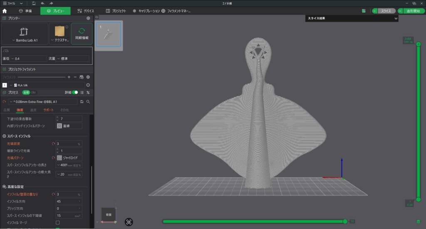Reset the modified process preset arrow icon

(x=4, y=102)
